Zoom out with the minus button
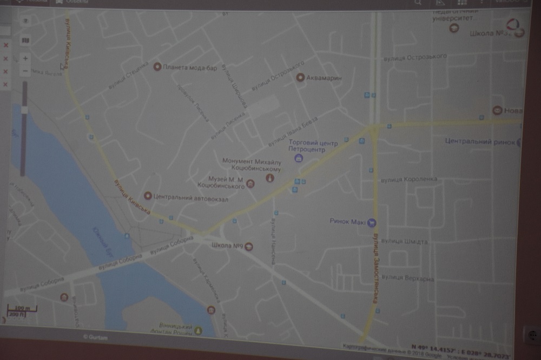Viewport: 541px width, 360px height. click(x=25, y=71)
